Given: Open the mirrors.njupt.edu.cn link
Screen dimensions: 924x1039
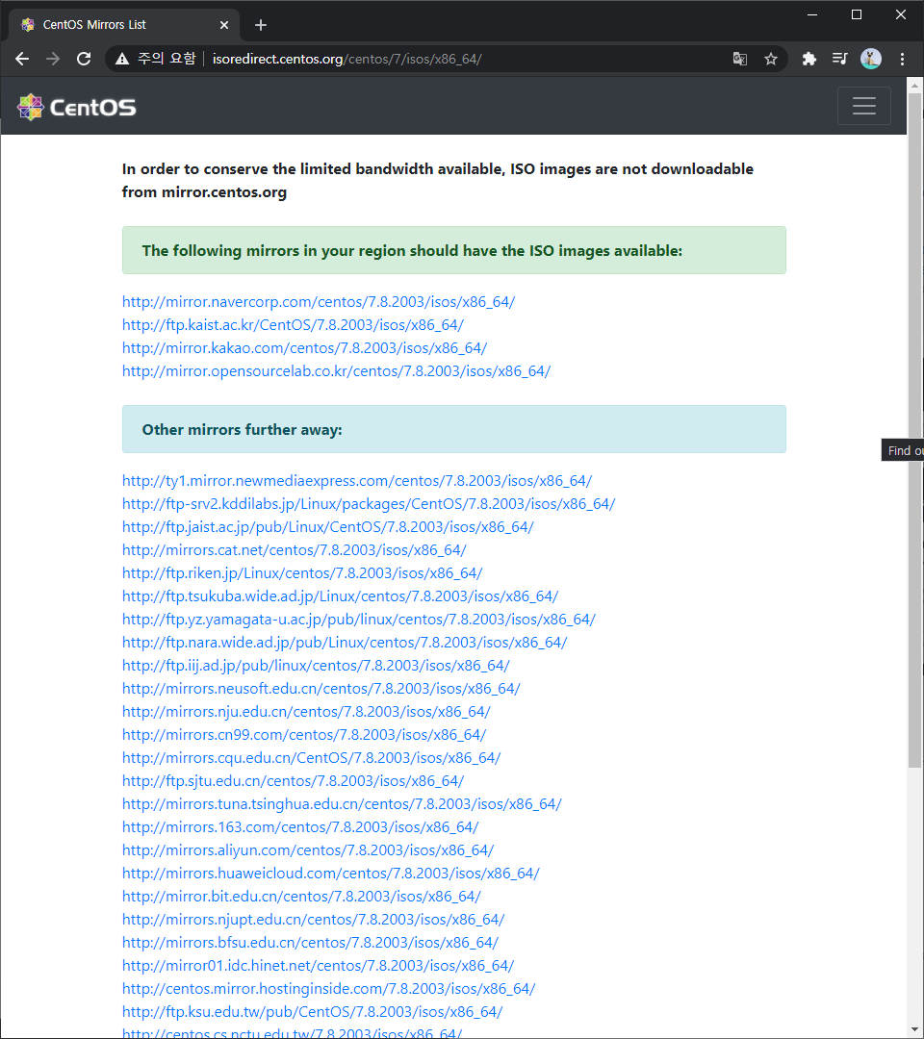Looking at the screenshot, I should pyautogui.click(x=313, y=920).
